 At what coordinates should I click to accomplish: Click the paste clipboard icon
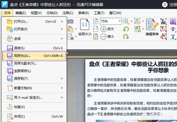(x=71, y=29)
